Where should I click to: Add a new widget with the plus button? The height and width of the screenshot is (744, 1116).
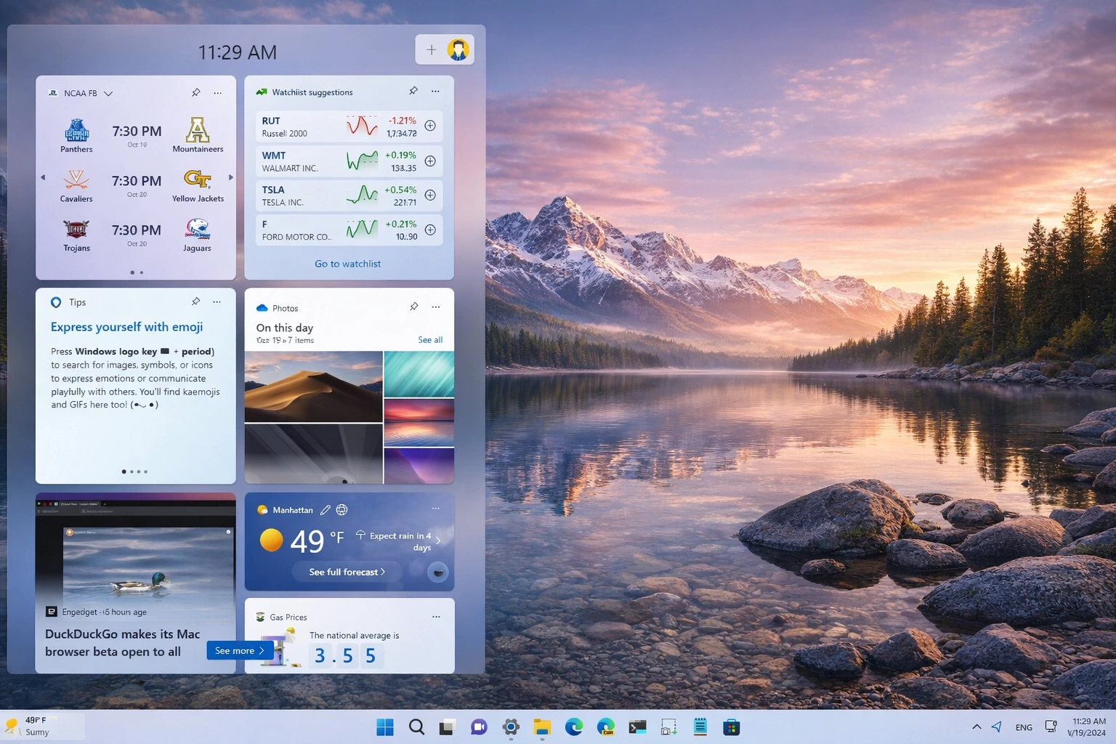pyautogui.click(x=431, y=49)
